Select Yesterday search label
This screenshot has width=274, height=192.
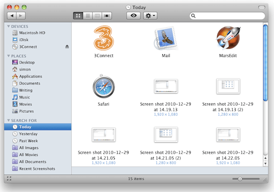tap(28, 134)
